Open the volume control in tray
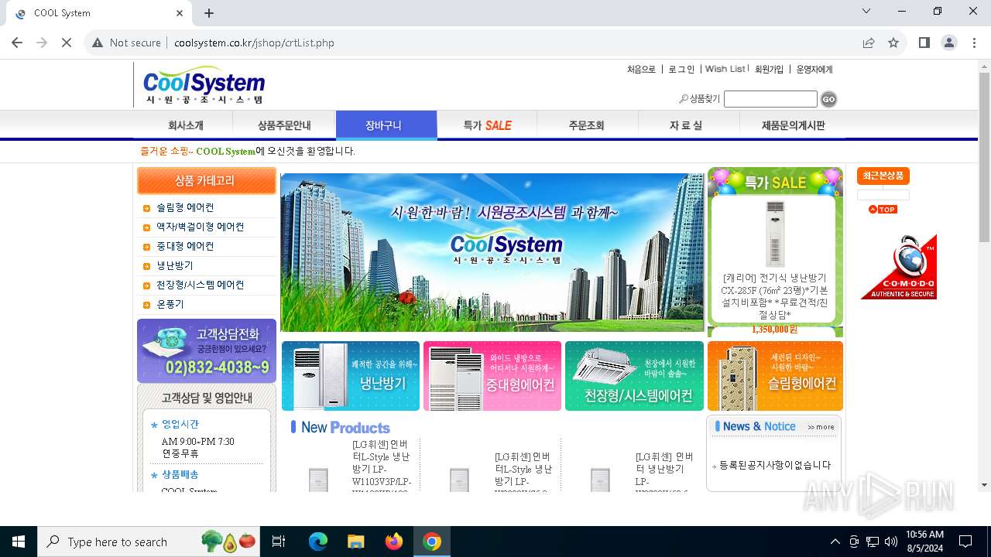The image size is (991, 557). tap(891, 542)
